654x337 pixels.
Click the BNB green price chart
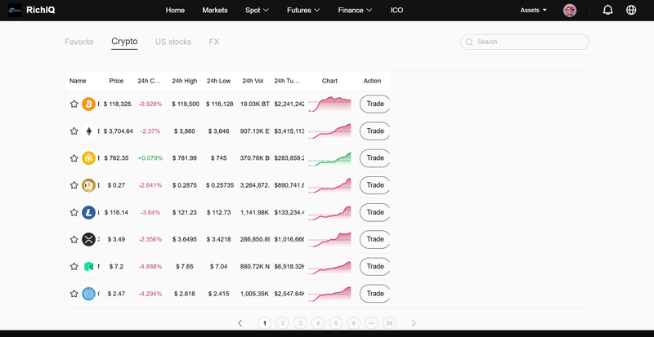(x=329, y=159)
